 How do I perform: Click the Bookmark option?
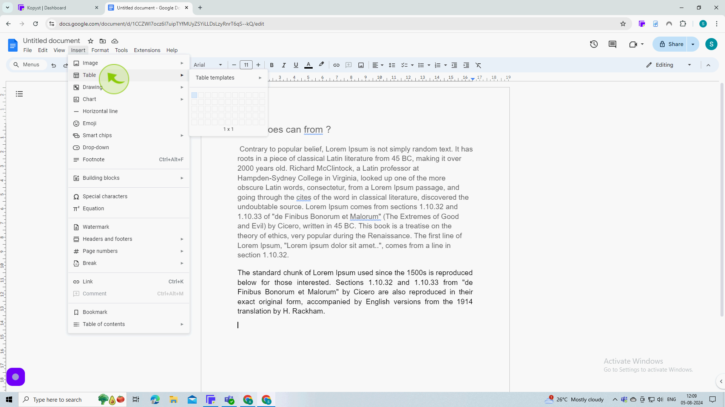95,312
